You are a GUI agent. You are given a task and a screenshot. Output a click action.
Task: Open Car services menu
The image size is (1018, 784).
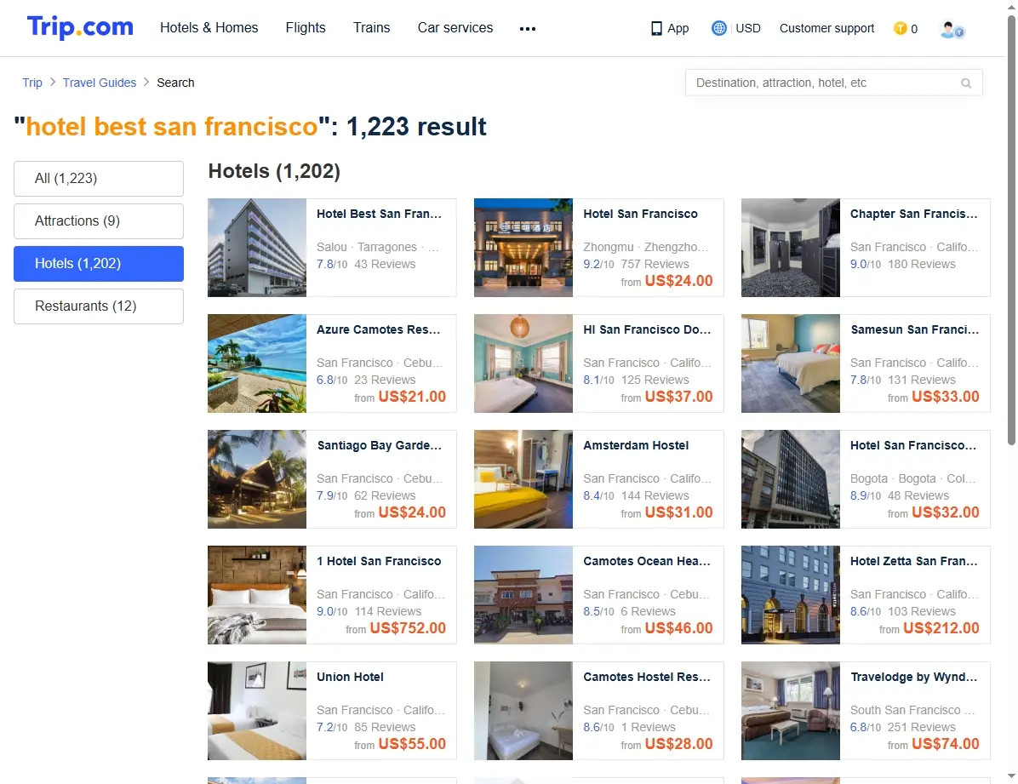coord(455,27)
